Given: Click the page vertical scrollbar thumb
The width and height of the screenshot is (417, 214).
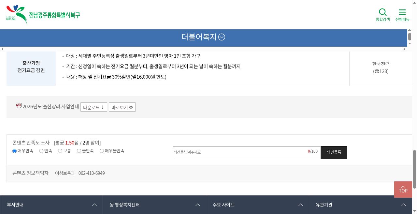Looking at the screenshot, I should coord(414,169).
